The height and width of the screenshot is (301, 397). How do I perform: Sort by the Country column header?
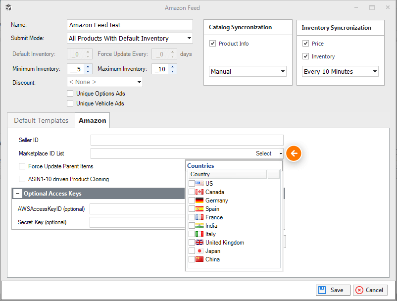(x=227, y=174)
